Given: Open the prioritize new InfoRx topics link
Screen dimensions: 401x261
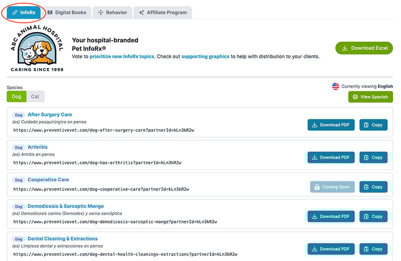Looking at the screenshot, I should (x=122, y=57).
